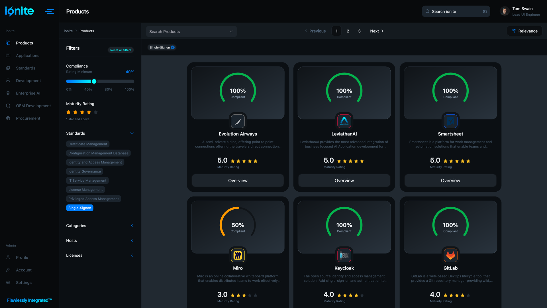Click the ionite breadcrumb link
This screenshot has height=308, width=547.
coord(68,31)
